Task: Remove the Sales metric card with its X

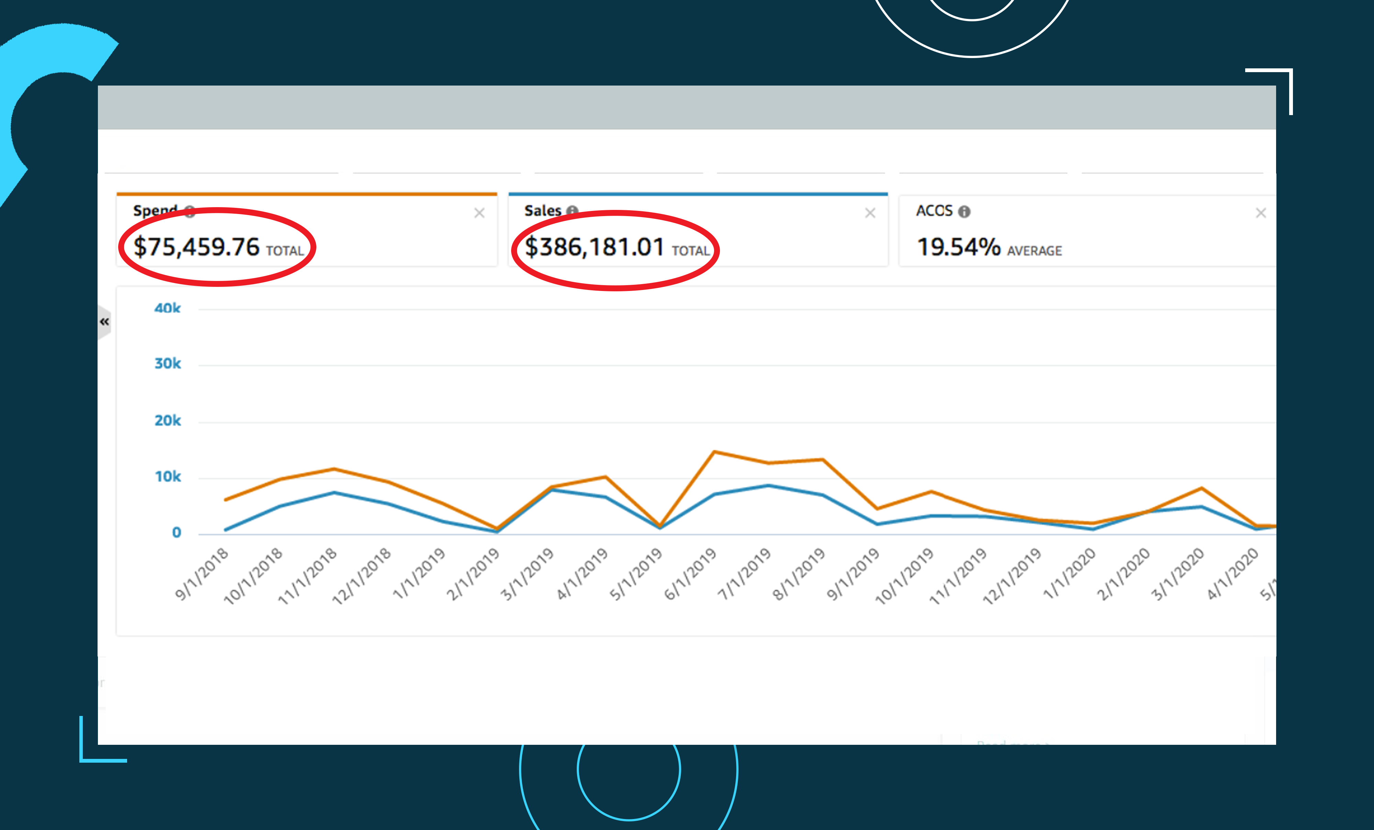Action: [x=870, y=213]
